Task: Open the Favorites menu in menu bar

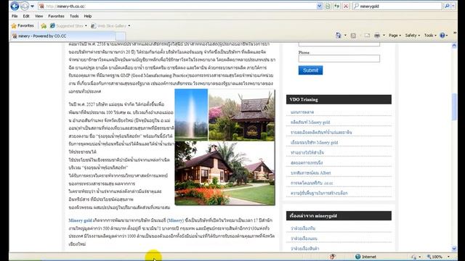Action: point(56,16)
